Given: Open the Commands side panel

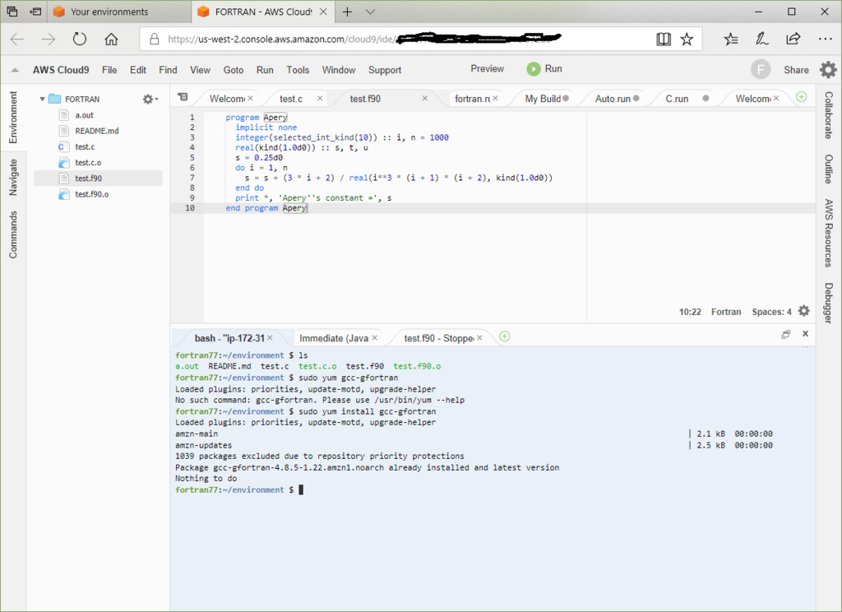Looking at the screenshot, I should point(13,234).
